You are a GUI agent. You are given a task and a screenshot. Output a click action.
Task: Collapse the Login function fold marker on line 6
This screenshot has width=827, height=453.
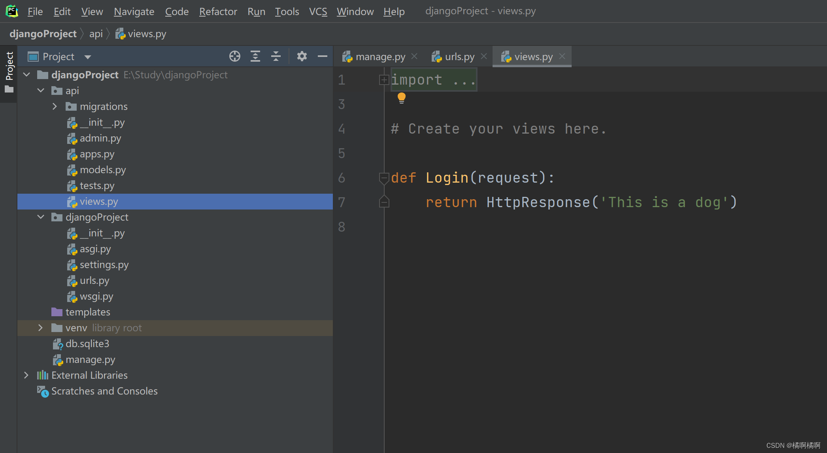[x=383, y=178]
